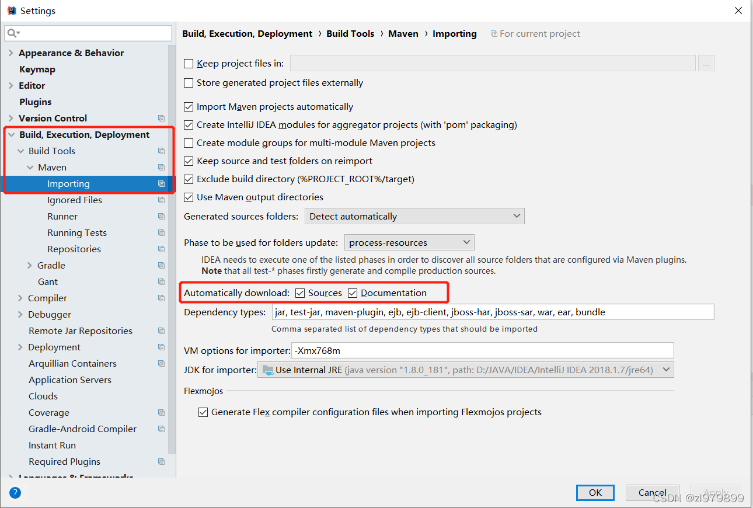Click project-level icon beside Version Control
The width and height of the screenshot is (753, 508).
pos(162,119)
